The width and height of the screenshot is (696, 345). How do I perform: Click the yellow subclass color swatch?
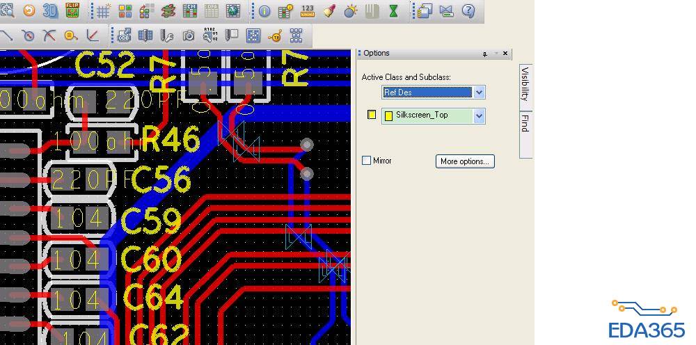(372, 115)
